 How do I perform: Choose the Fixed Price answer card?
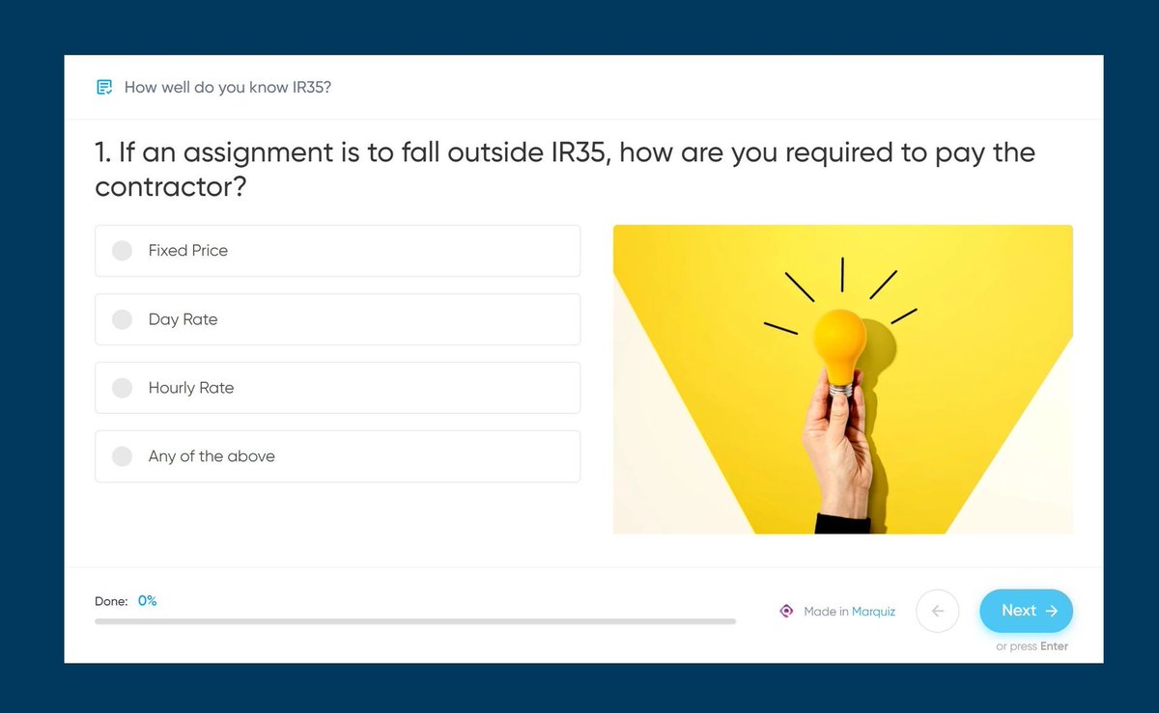(x=336, y=250)
